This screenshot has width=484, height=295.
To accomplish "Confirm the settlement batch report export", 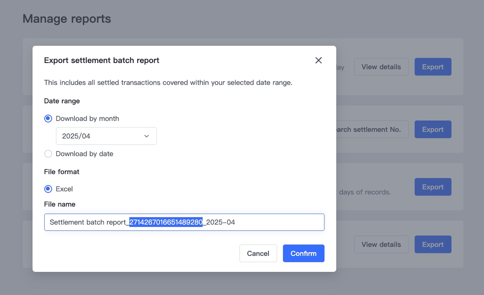I will pos(303,253).
